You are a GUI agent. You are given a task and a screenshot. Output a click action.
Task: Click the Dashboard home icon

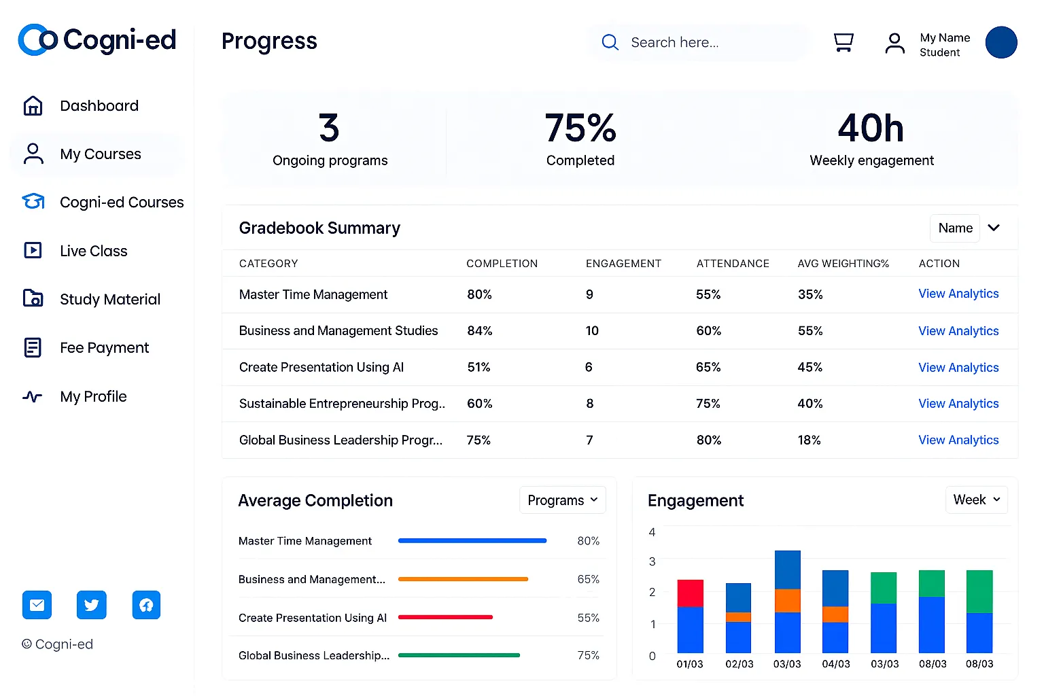[33, 106]
